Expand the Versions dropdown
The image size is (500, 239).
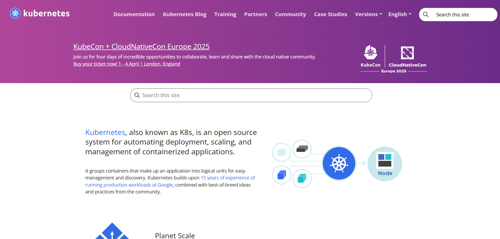[368, 14]
